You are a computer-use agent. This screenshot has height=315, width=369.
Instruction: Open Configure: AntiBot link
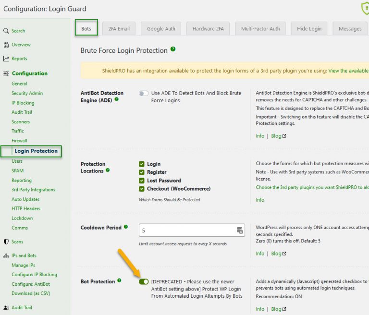point(31,284)
